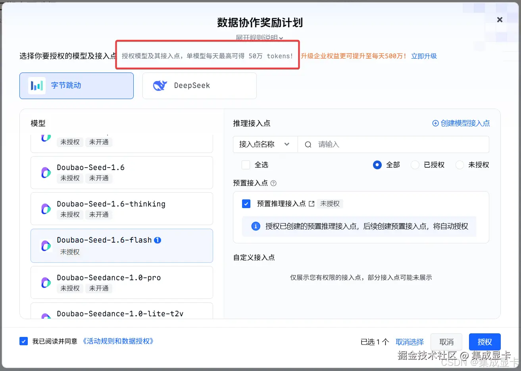Click the 未授权 tag beside 预置推理接入点

click(330, 204)
